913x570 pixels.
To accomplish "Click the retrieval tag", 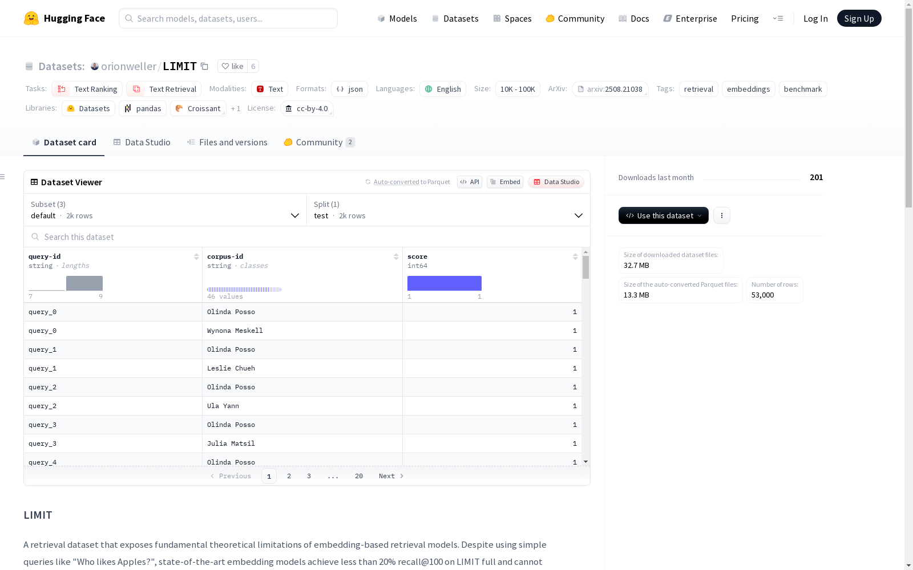I will click(698, 89).
